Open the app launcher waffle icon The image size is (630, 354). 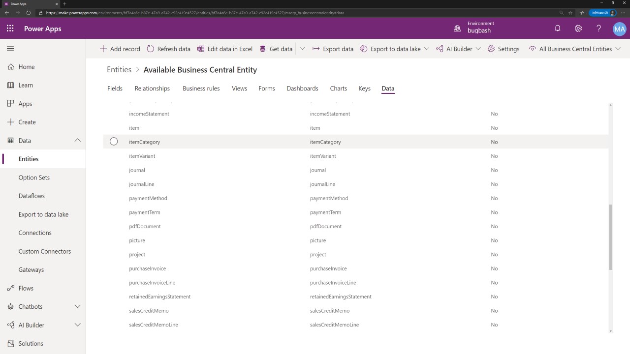10,29
